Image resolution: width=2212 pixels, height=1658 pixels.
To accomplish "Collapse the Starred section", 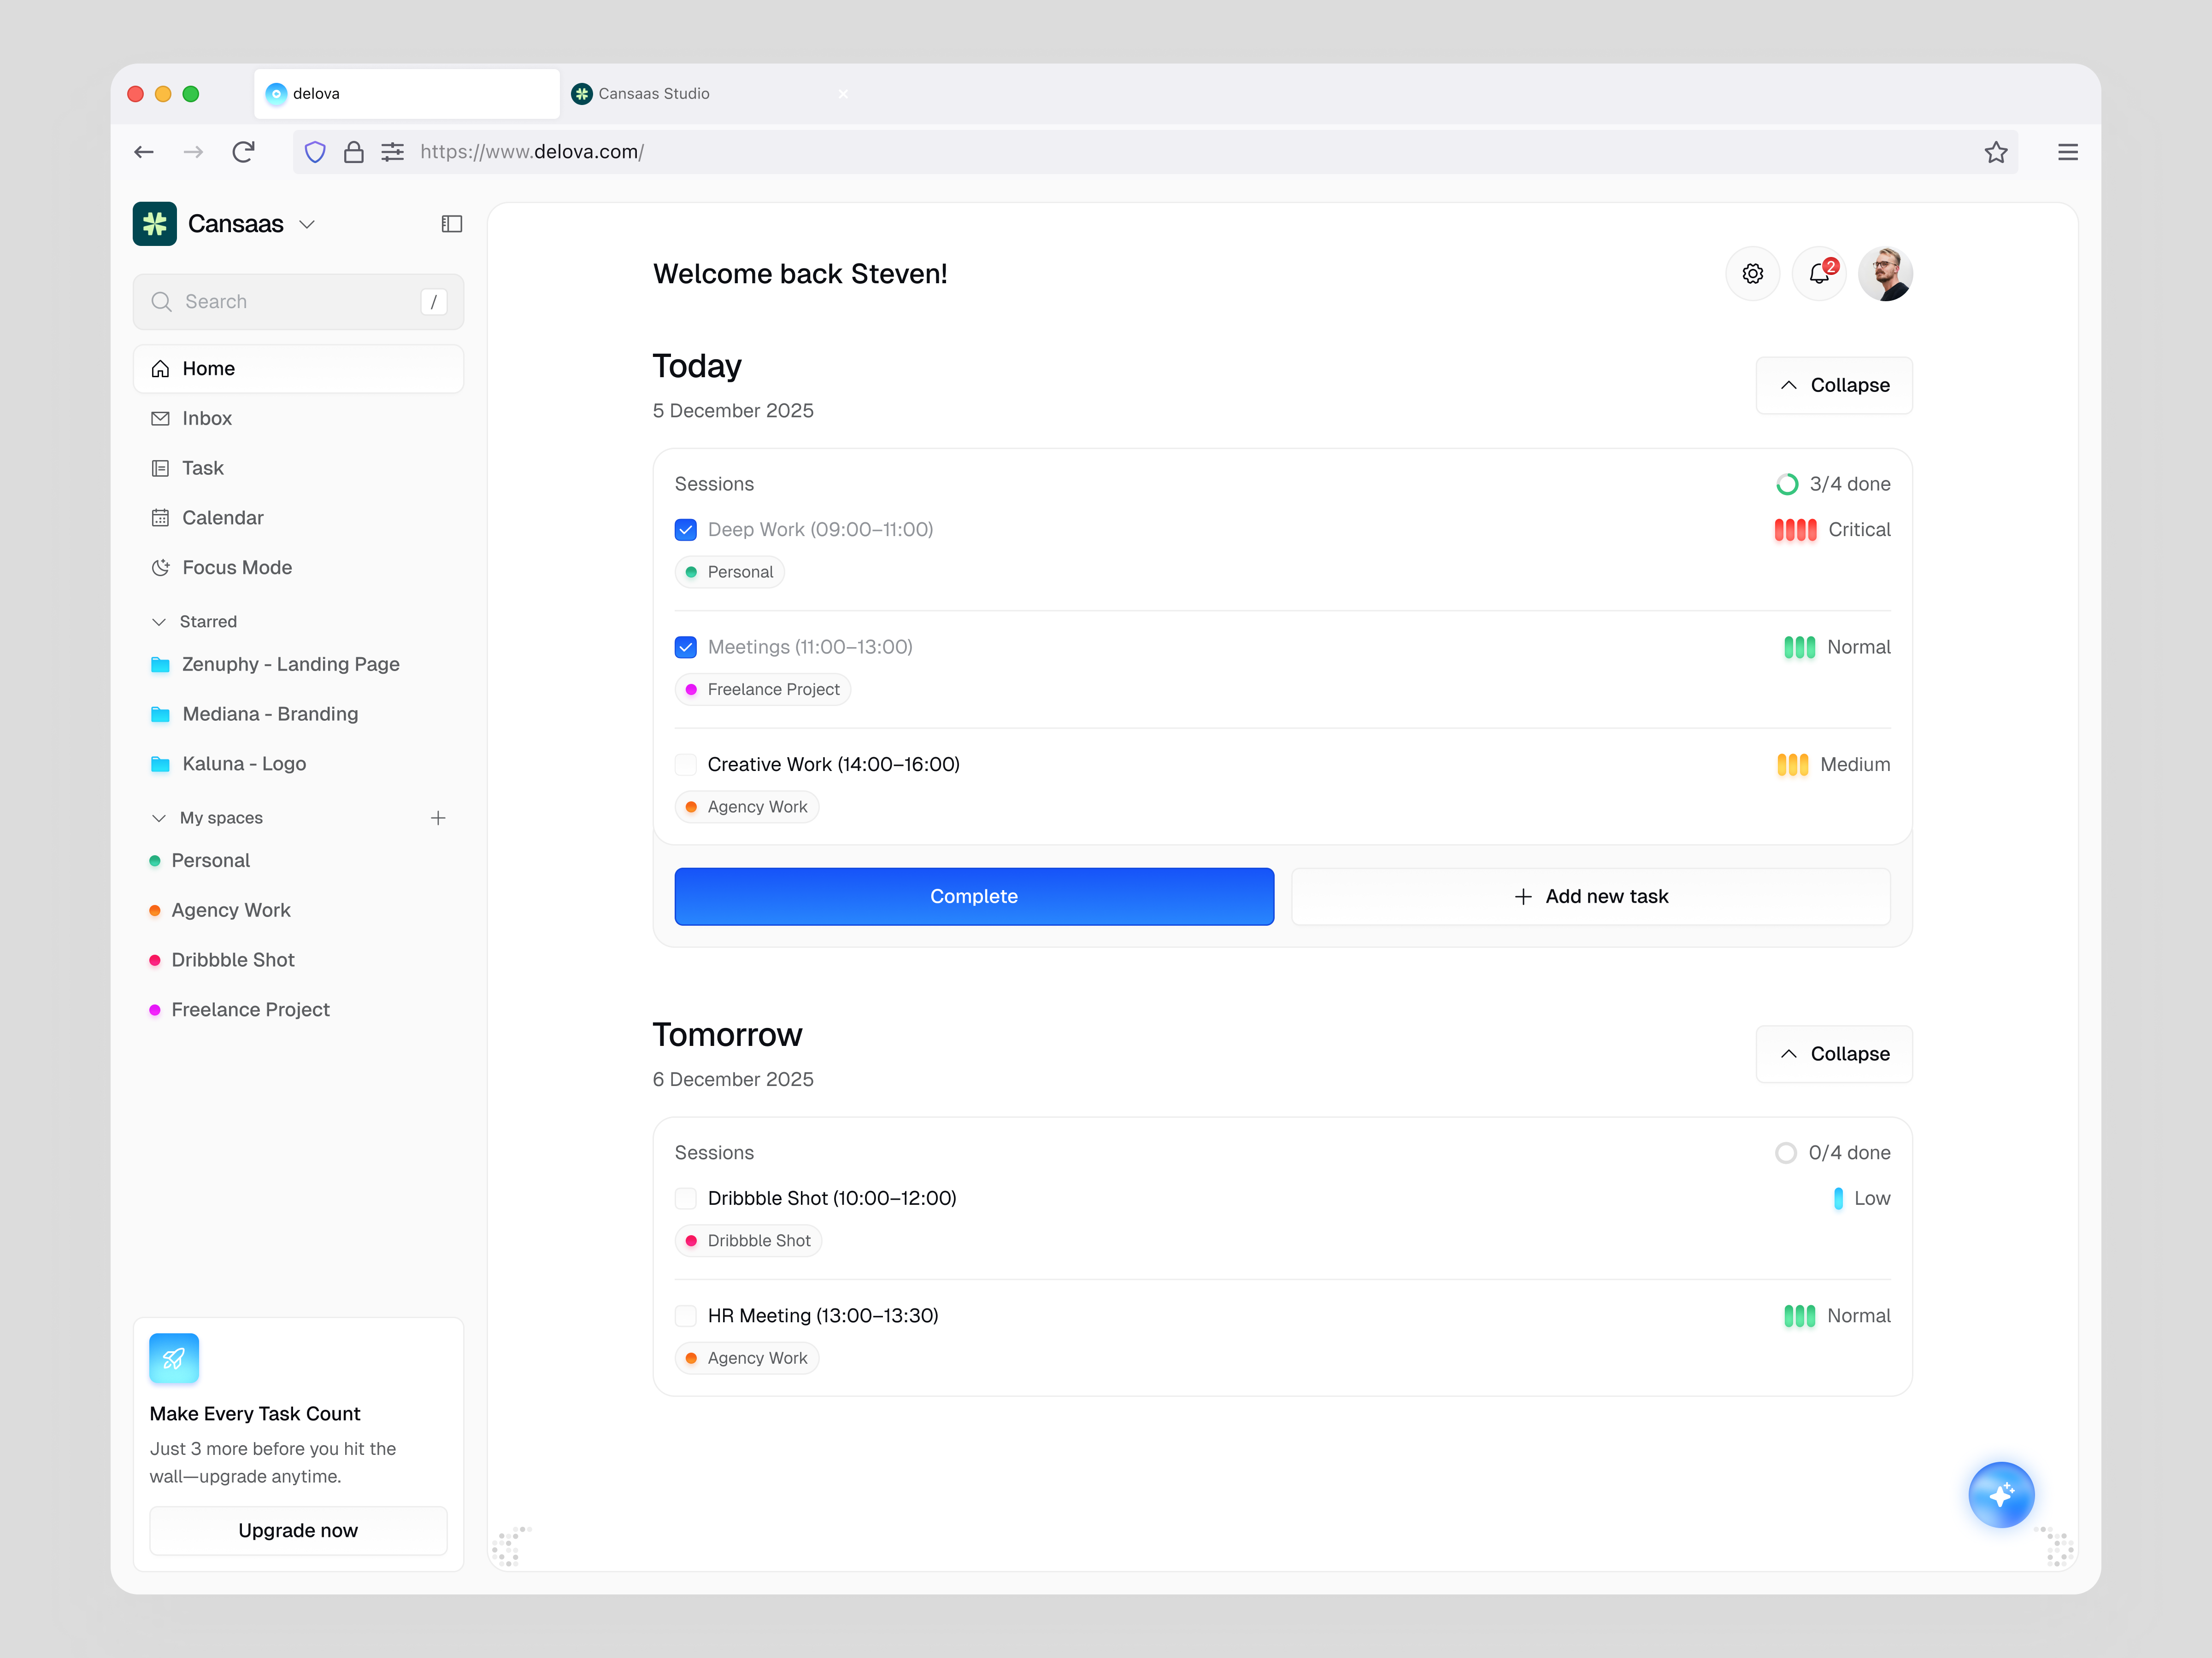I will coord(159,621).
